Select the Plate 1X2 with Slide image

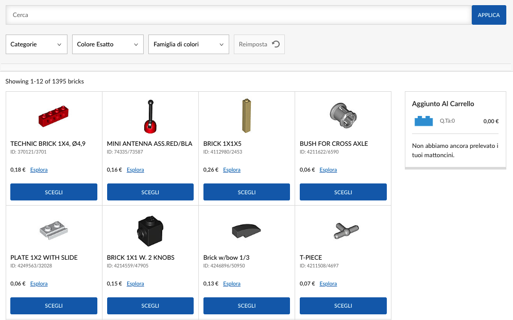pyautogui.click(x=54, y=230)
